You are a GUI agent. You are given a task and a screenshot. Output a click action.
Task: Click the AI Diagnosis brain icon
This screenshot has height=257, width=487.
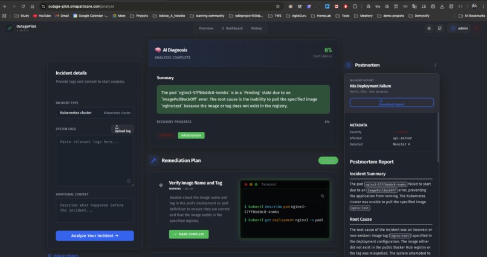click(158, 50)
